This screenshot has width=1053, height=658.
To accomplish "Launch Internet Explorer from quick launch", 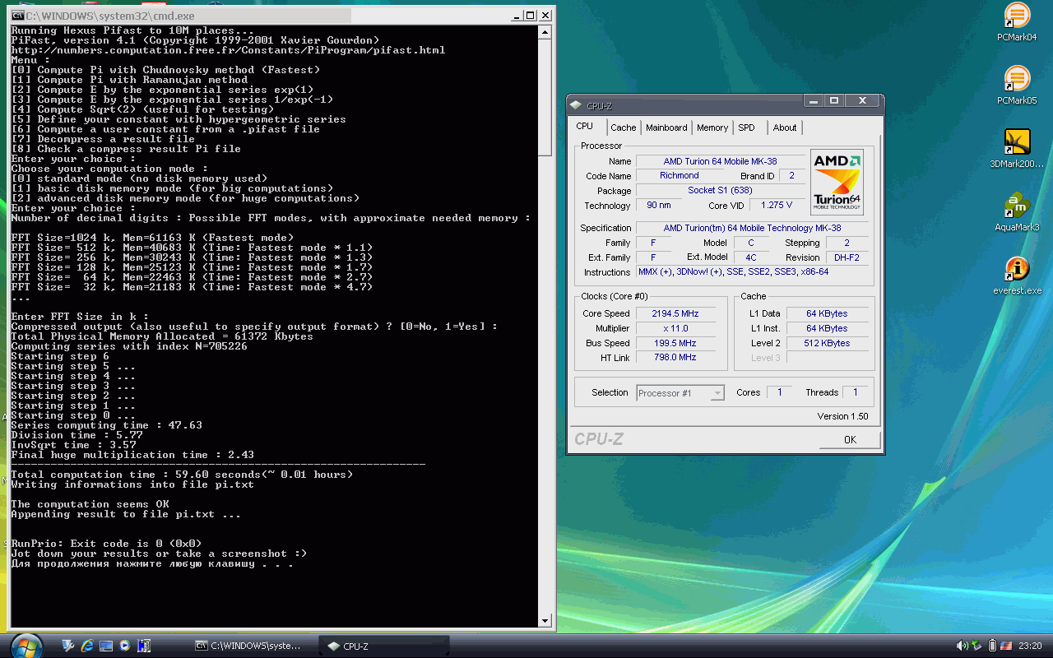I will pos(87,646).
